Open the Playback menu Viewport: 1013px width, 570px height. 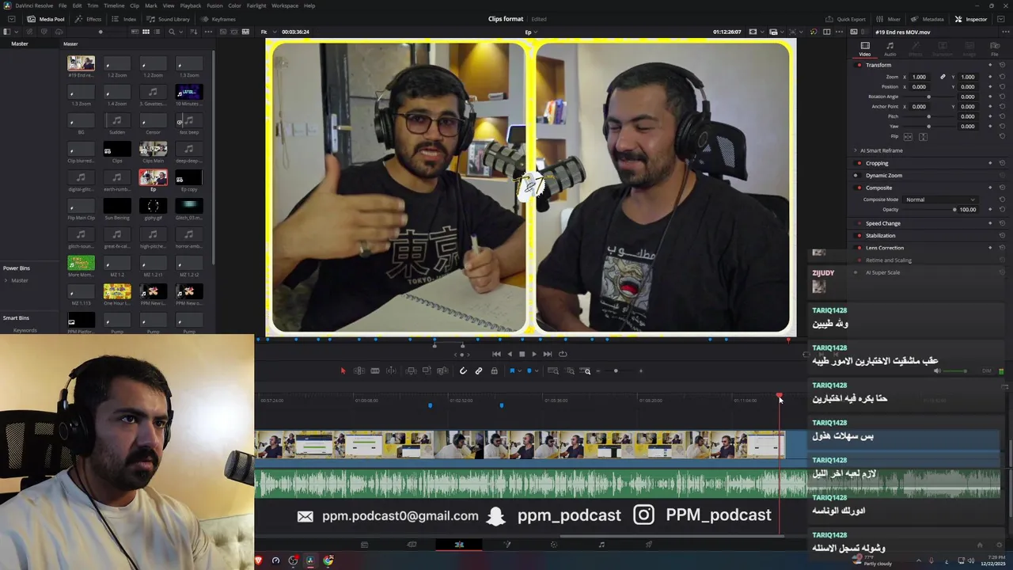tap(191, 6)
